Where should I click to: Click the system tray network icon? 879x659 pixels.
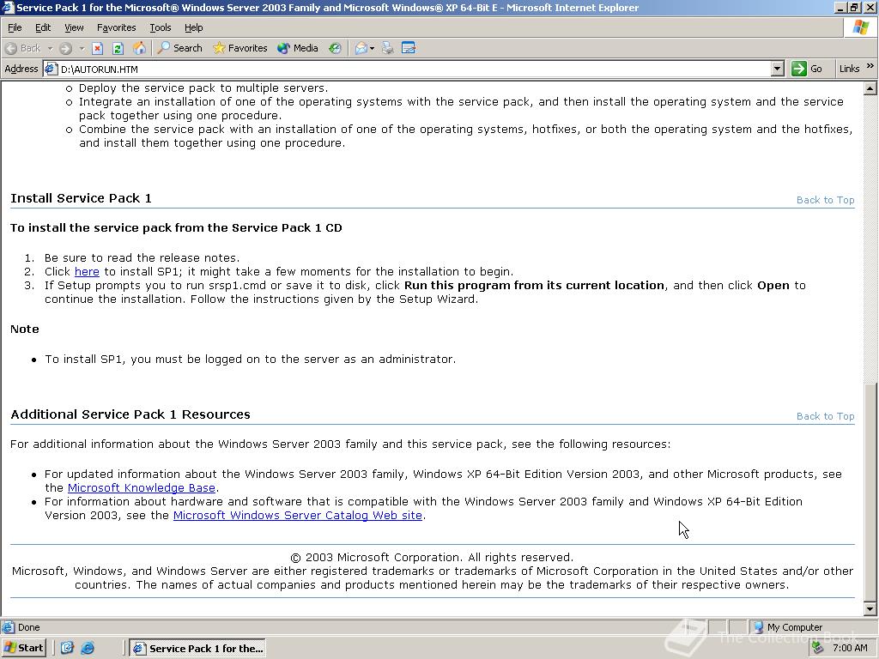(818, 648)
